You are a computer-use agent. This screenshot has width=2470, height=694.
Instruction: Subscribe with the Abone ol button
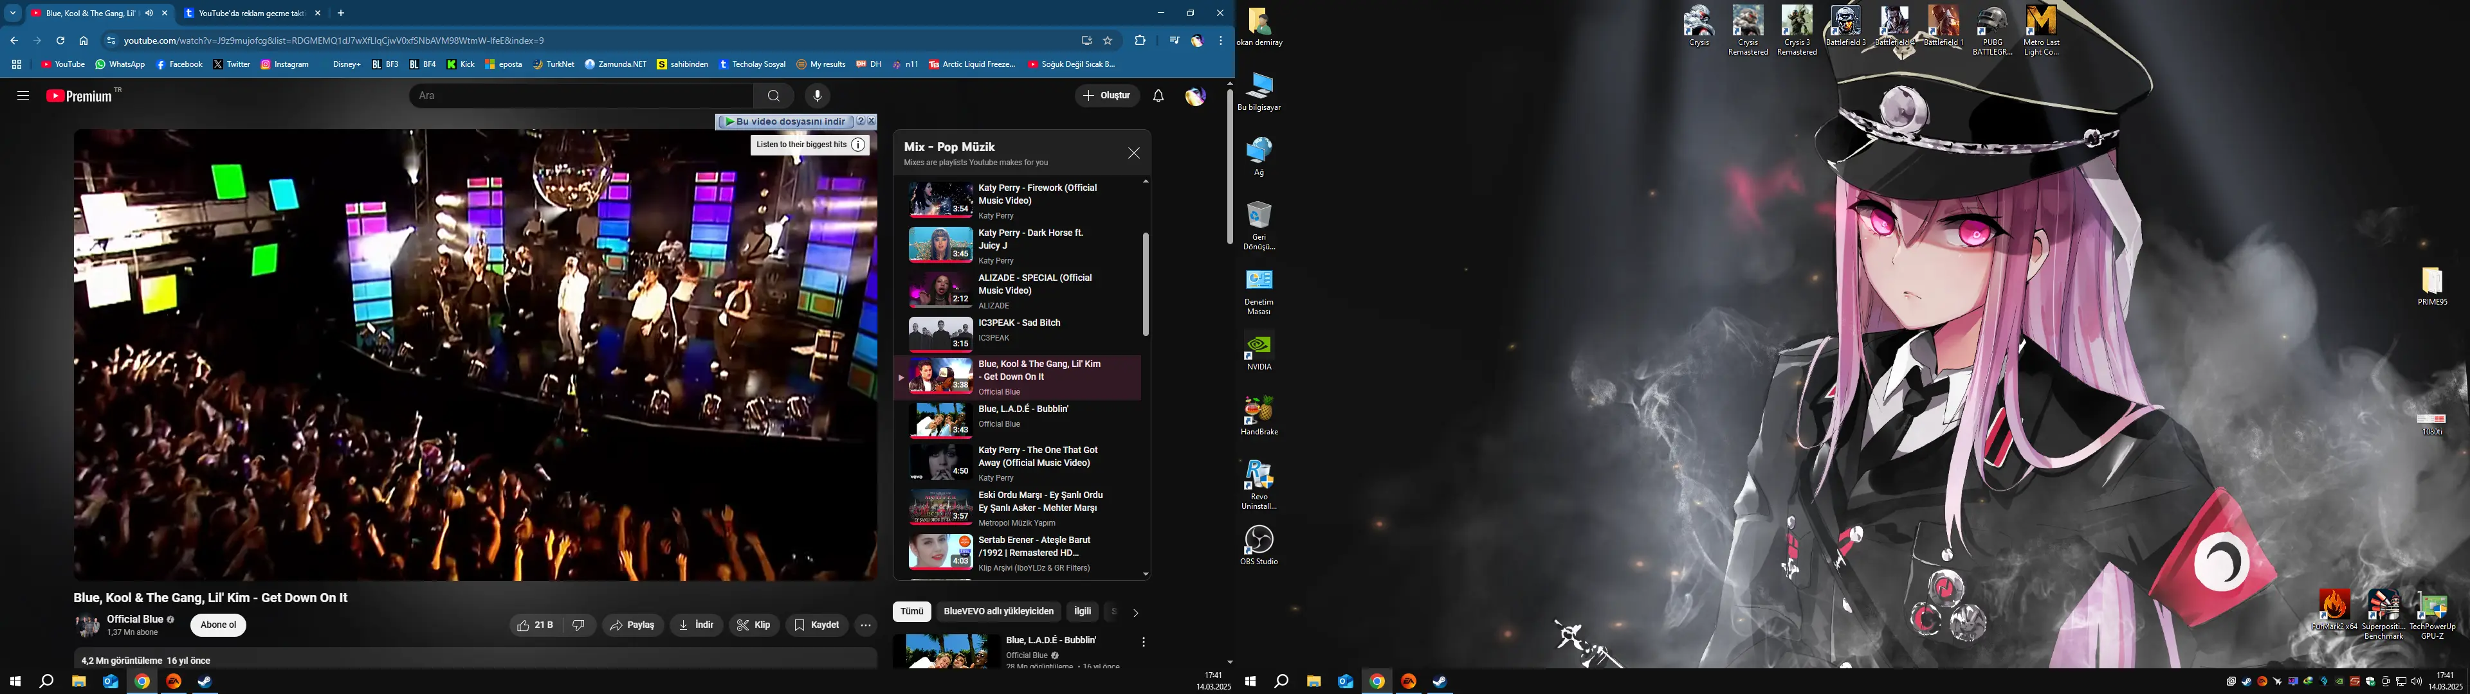(x=219, y=625)
